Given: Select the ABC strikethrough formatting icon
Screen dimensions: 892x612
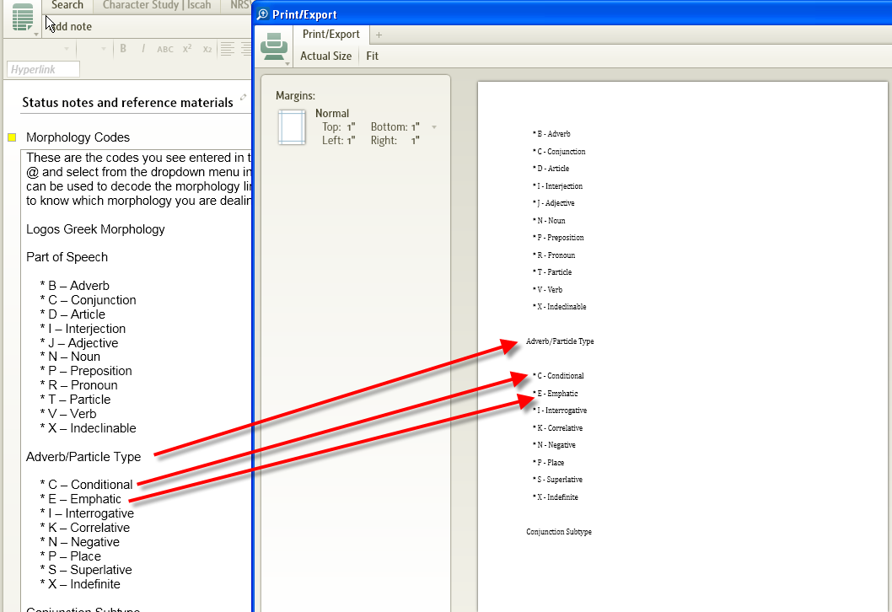Looking at the screenshot, I should click(165, 48).
